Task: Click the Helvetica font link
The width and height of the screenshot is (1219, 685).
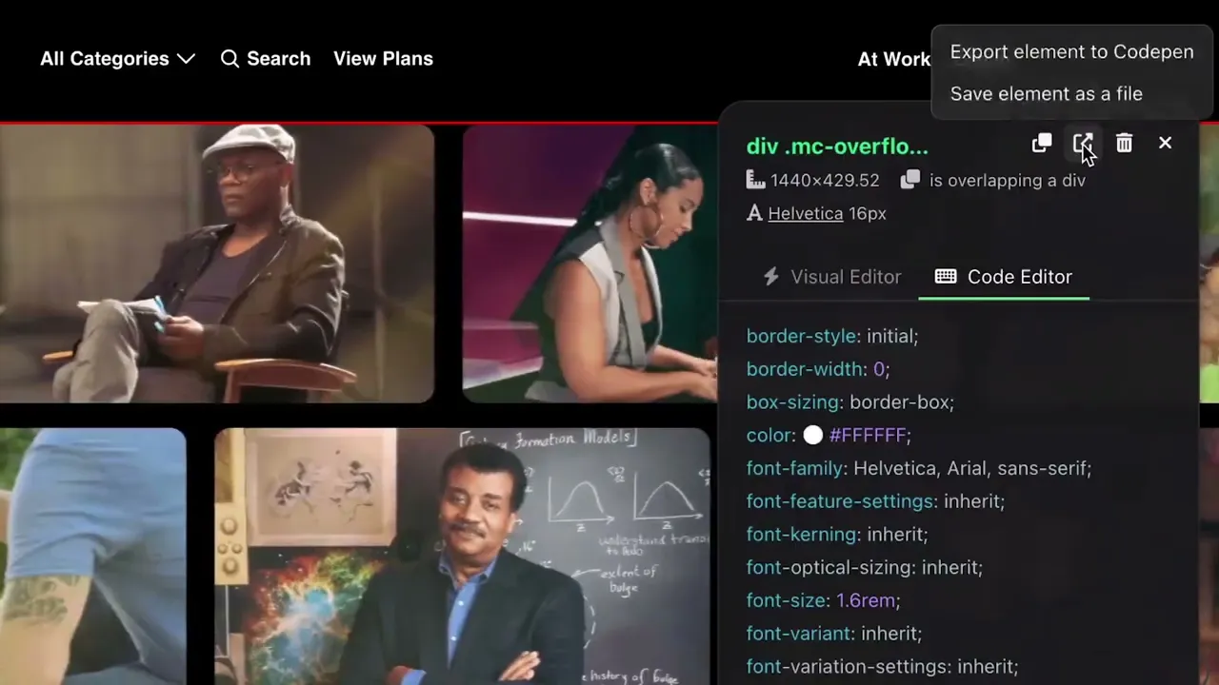Action: click(805, 213)
